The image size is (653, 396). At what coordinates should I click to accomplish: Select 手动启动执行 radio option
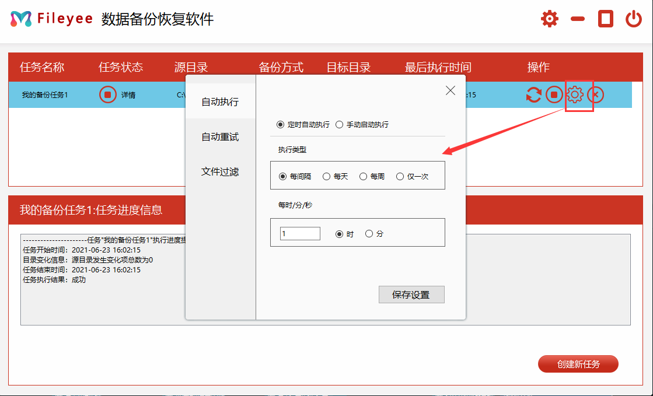tap(340, 125)
